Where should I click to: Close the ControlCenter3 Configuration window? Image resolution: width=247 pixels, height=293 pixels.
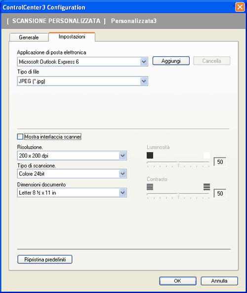pos(240,7)
